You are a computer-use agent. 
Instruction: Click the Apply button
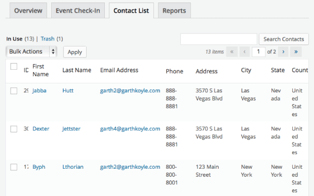pyautogui.click(x=75, y=52)
